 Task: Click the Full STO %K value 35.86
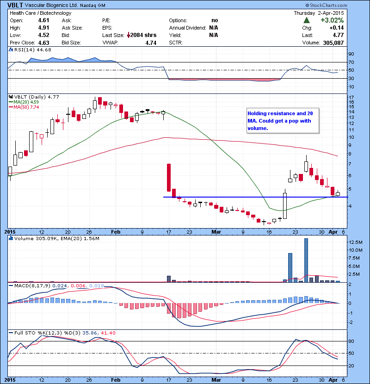click(x=90, y=333)
